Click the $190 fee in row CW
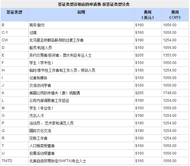190x166 pixels. (x=148, y=40)
